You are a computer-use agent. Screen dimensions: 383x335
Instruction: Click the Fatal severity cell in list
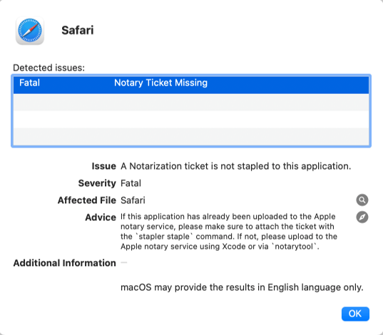pos(29,83)
